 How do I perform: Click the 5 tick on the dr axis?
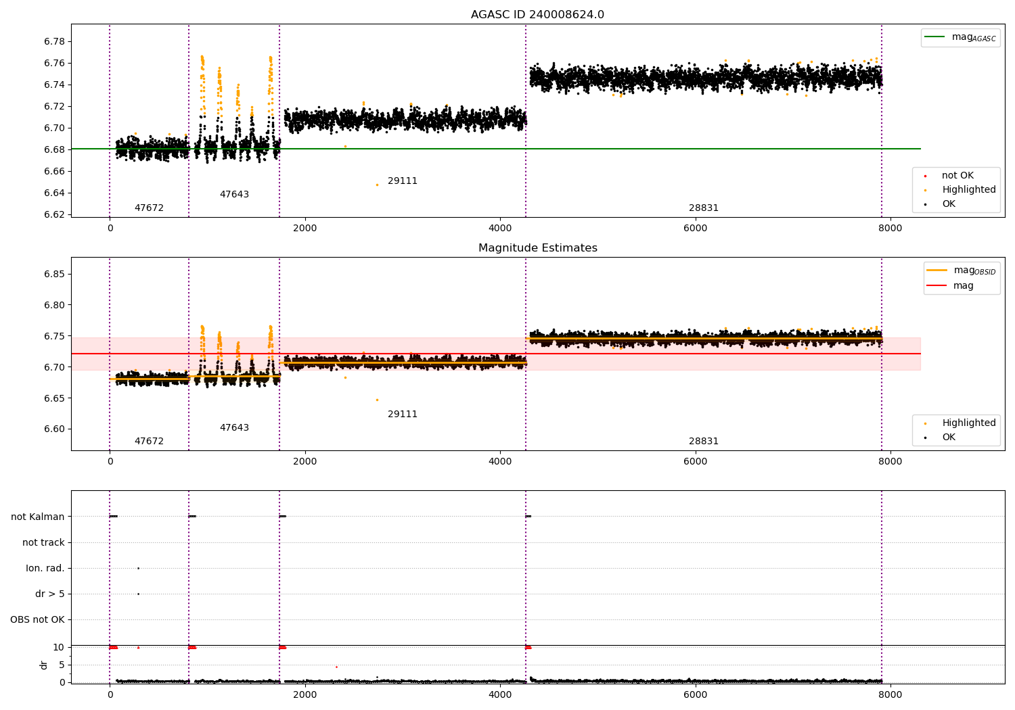62,665
